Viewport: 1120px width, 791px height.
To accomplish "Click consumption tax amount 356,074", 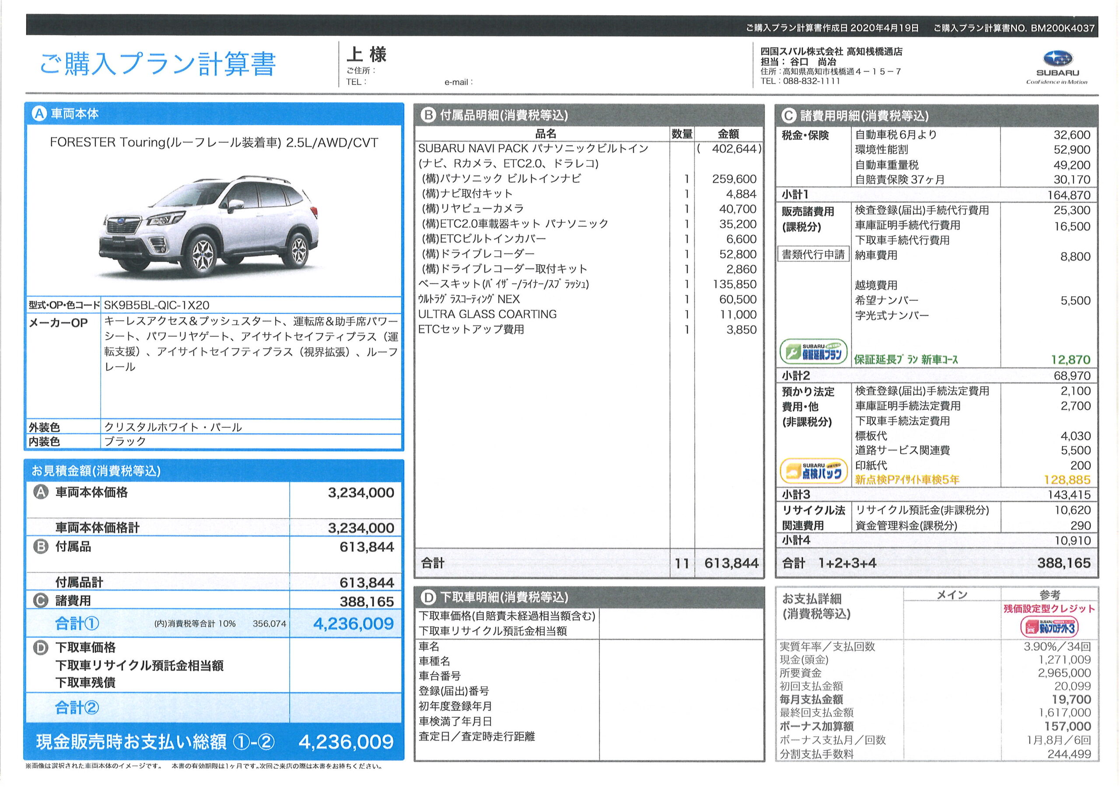I will 269,624.
